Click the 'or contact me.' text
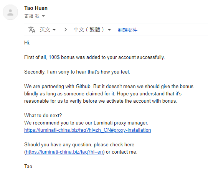This screenshot has width=208, height=172. click(122, 152)
